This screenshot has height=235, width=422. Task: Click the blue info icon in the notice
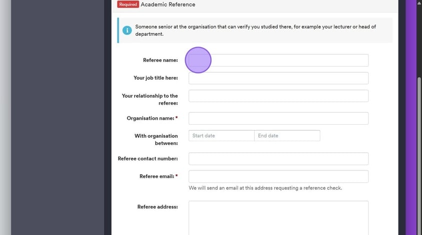click(x=127, y=30)
